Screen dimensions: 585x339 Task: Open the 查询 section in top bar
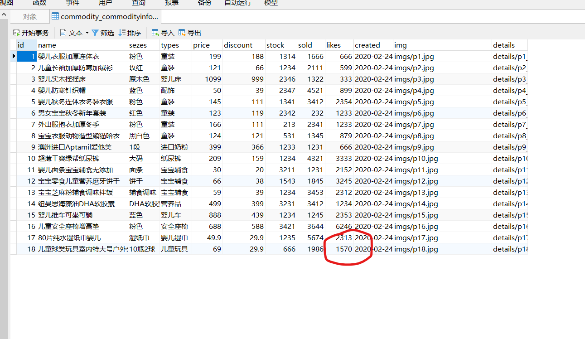pos(139,3)
